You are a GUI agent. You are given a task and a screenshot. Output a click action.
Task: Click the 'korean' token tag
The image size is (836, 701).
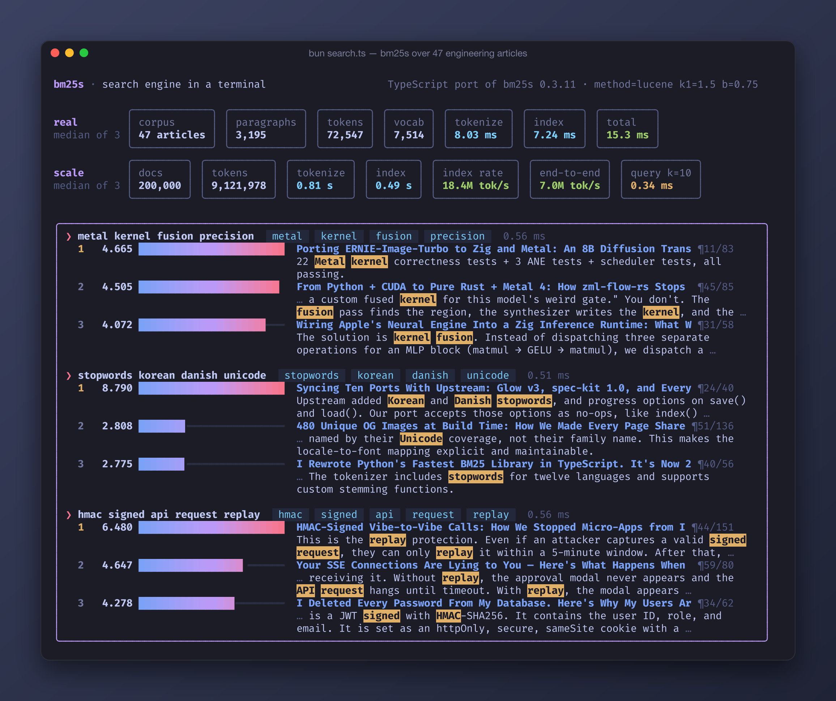point(375,375)
